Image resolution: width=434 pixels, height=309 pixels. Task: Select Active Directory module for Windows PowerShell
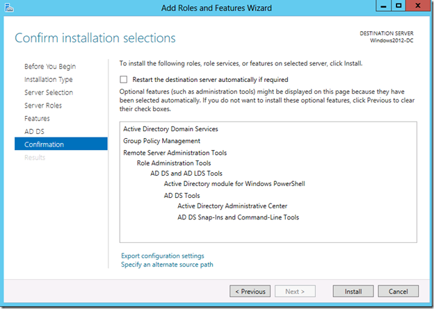[234, 184]
